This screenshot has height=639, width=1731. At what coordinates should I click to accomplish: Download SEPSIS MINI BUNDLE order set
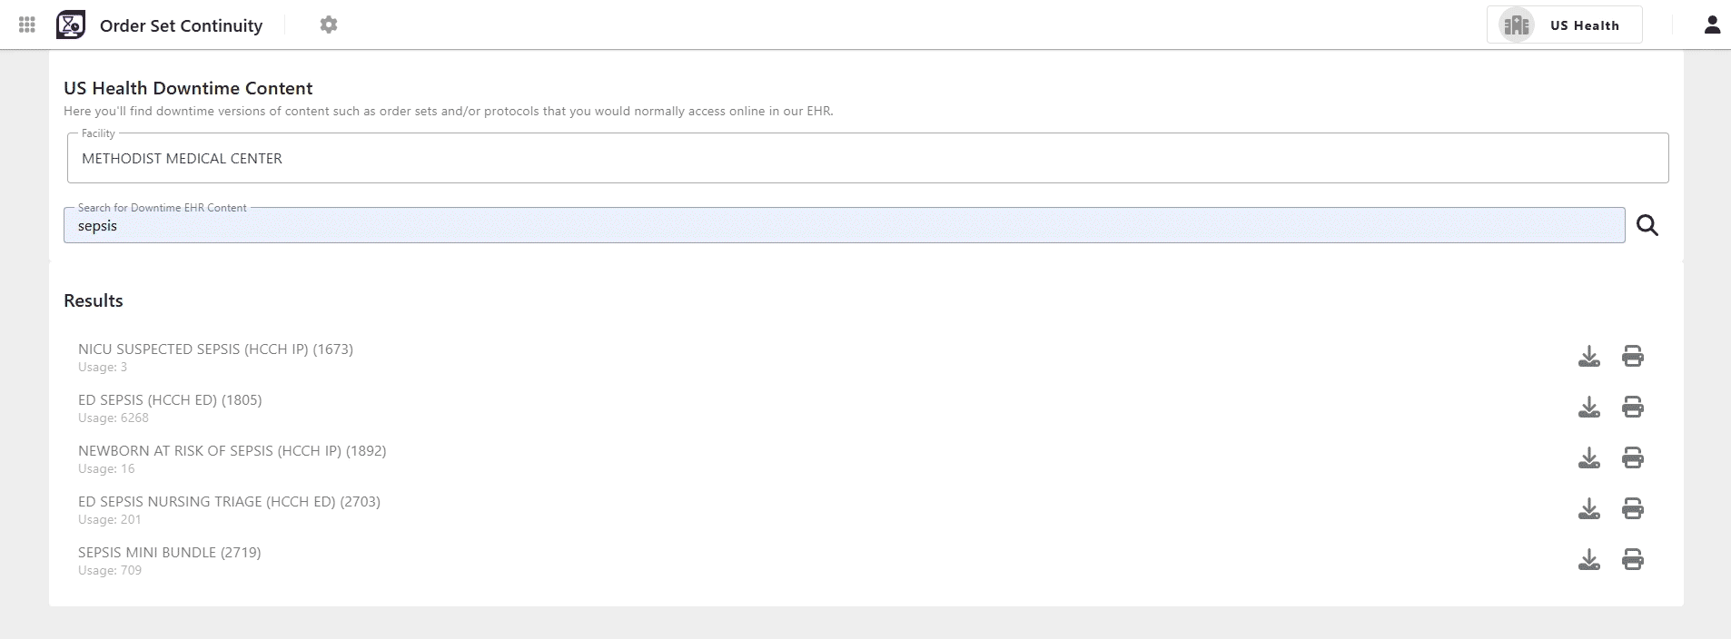point(1589,560)
